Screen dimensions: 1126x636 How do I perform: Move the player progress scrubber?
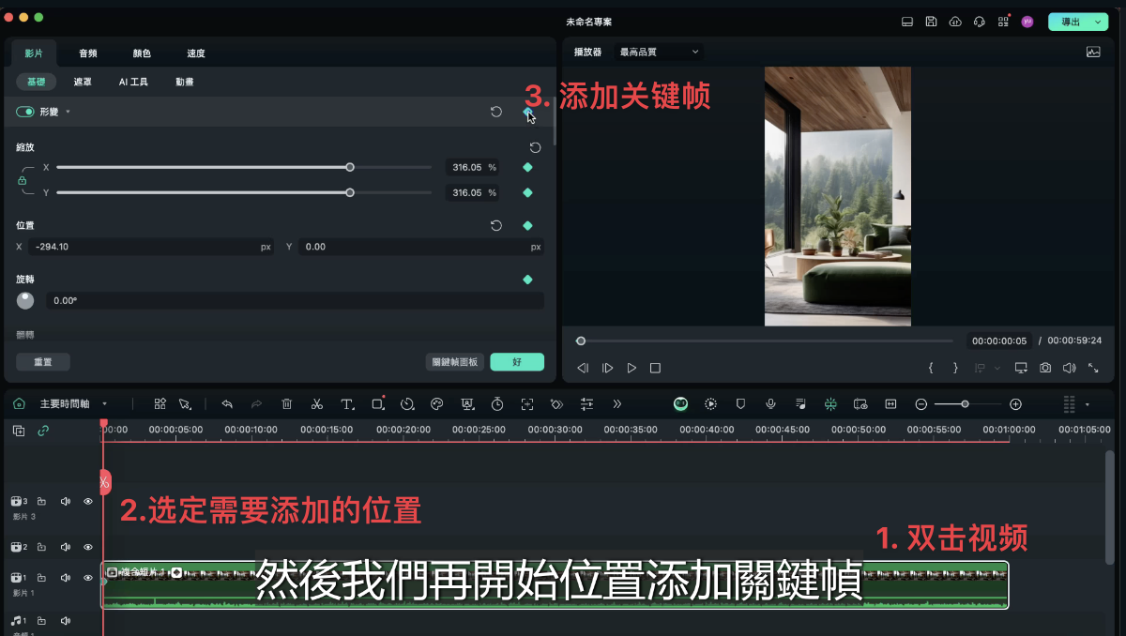581,341
